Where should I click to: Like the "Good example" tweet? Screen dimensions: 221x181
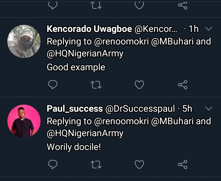click(x=139, y=85)
